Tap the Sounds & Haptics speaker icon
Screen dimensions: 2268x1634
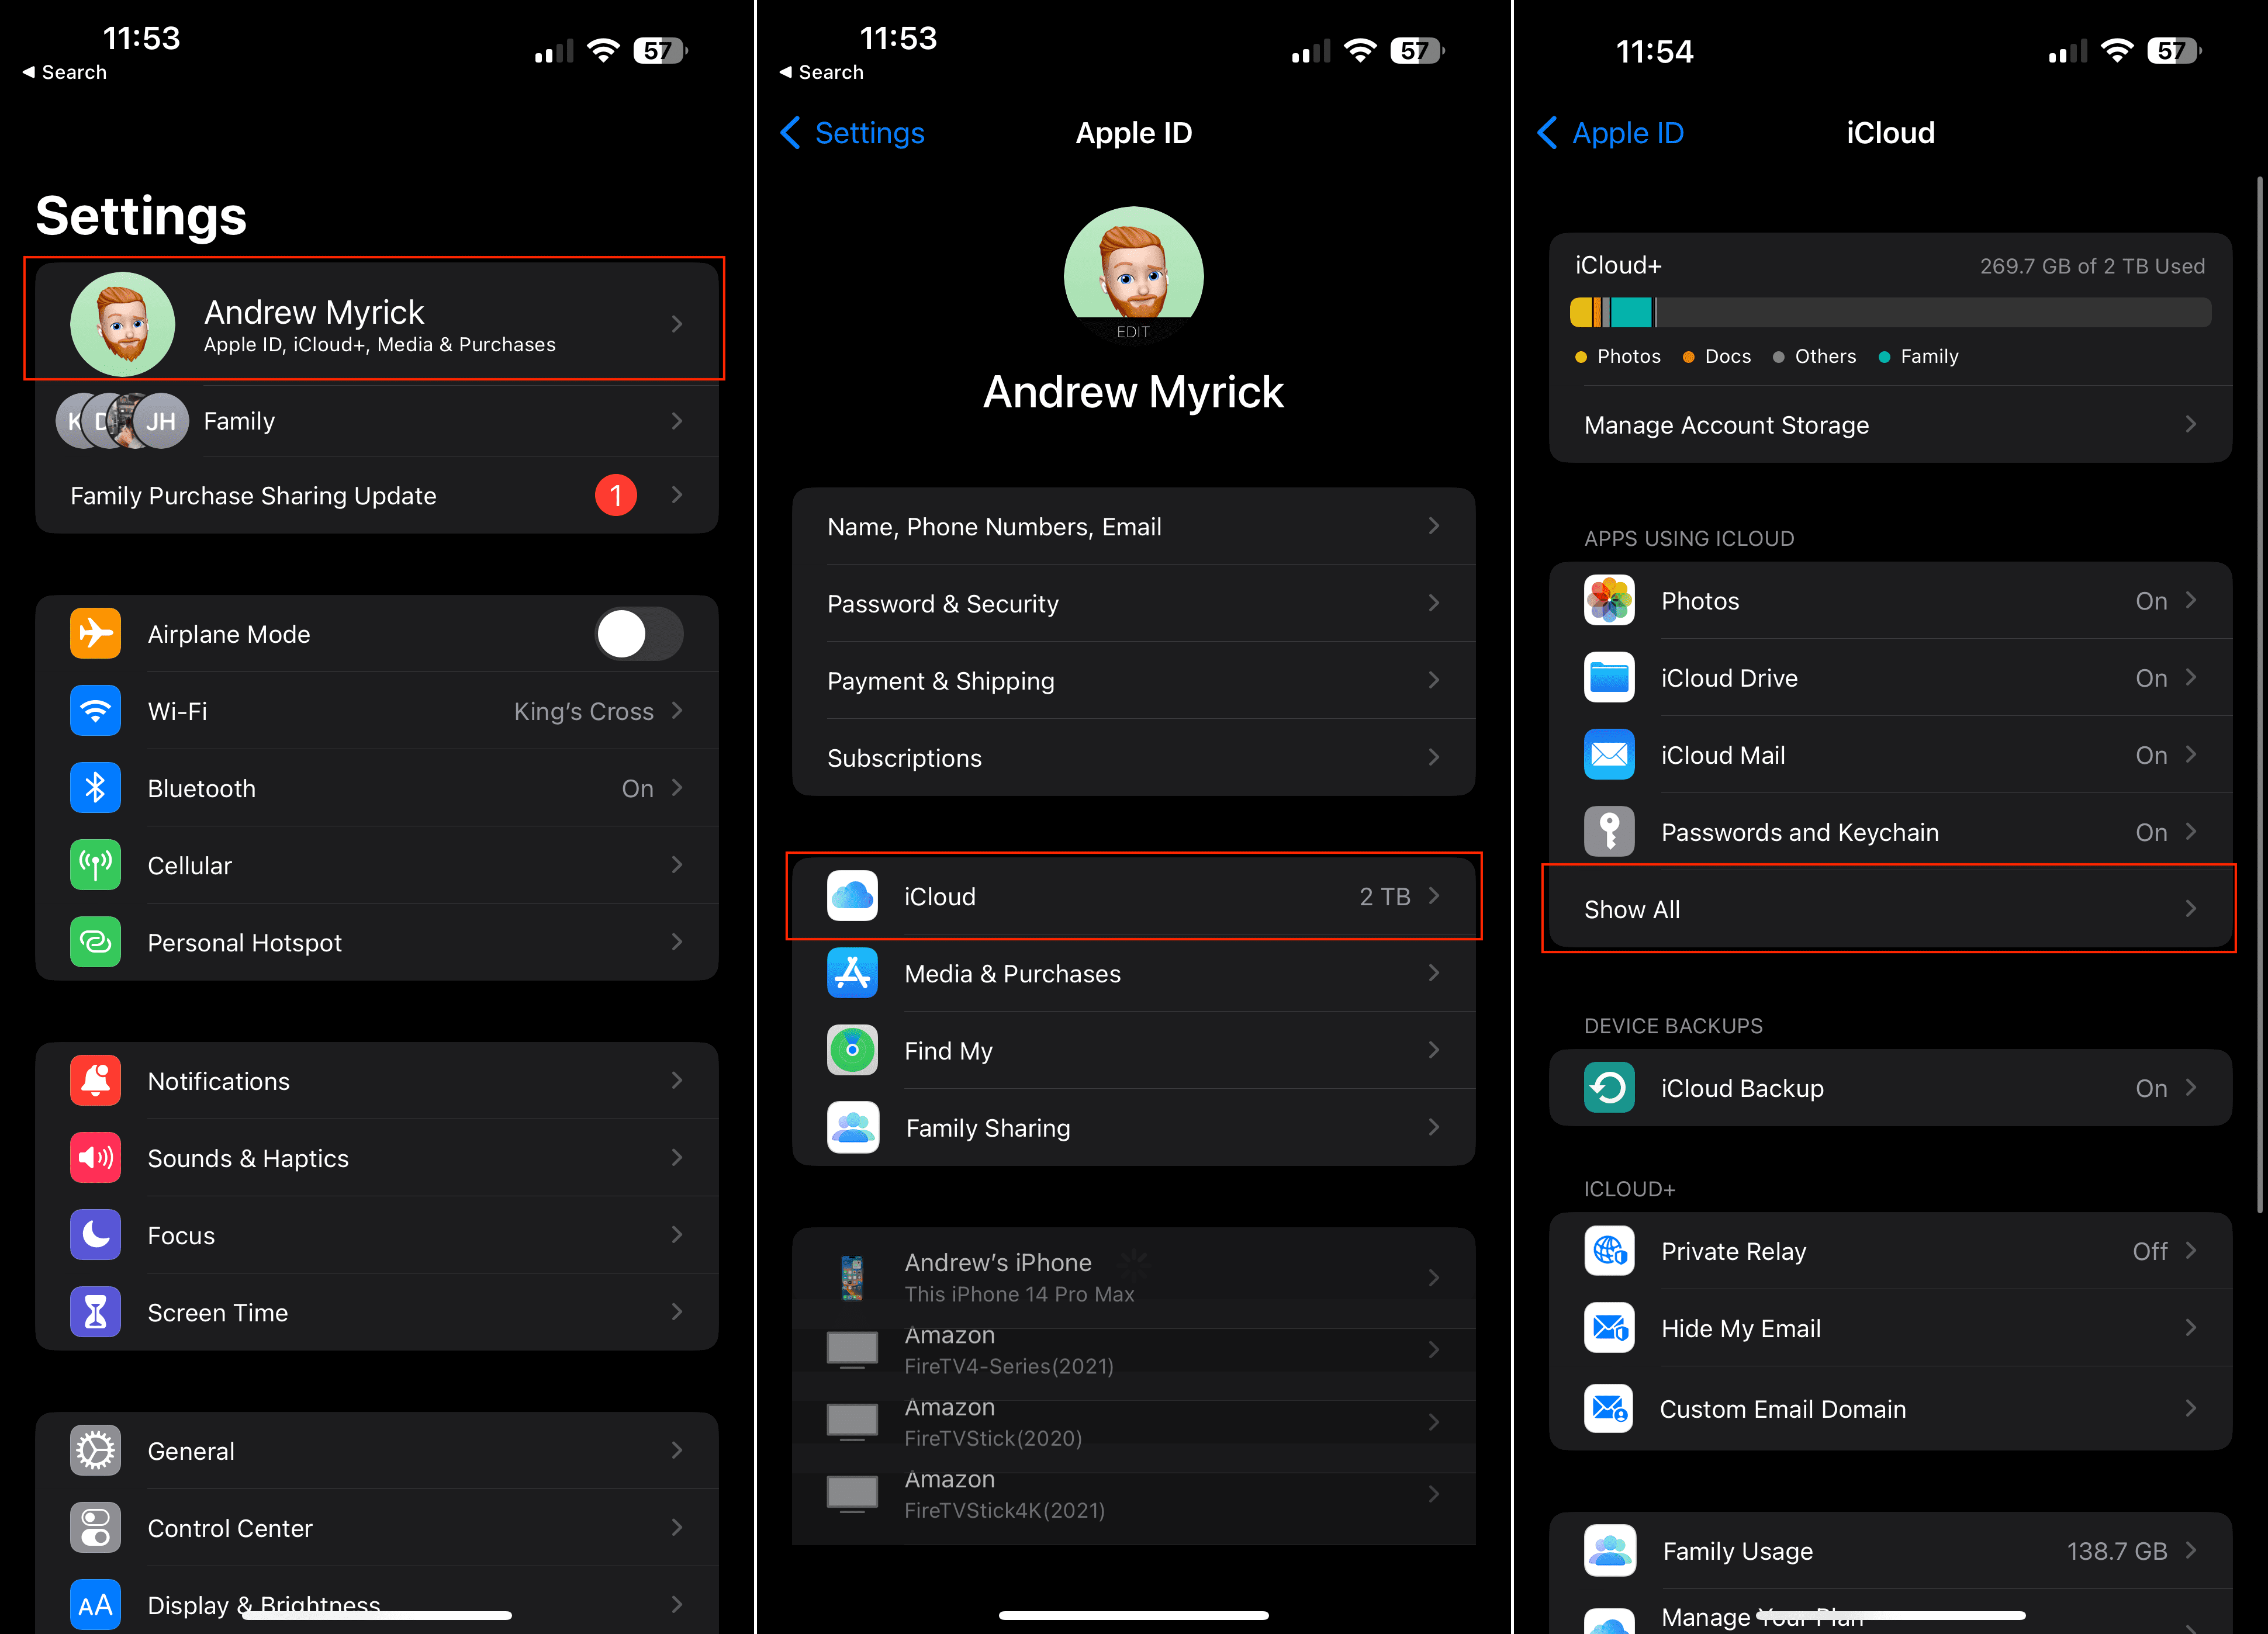tap(95, 1158)
